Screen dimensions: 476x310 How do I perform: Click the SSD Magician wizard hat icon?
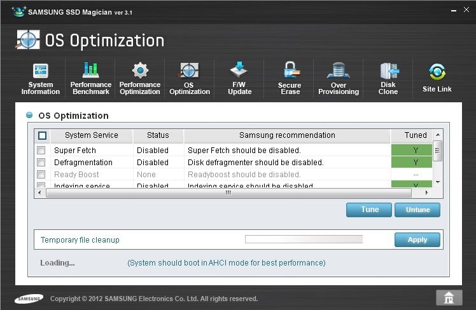(x=18, y=12)
